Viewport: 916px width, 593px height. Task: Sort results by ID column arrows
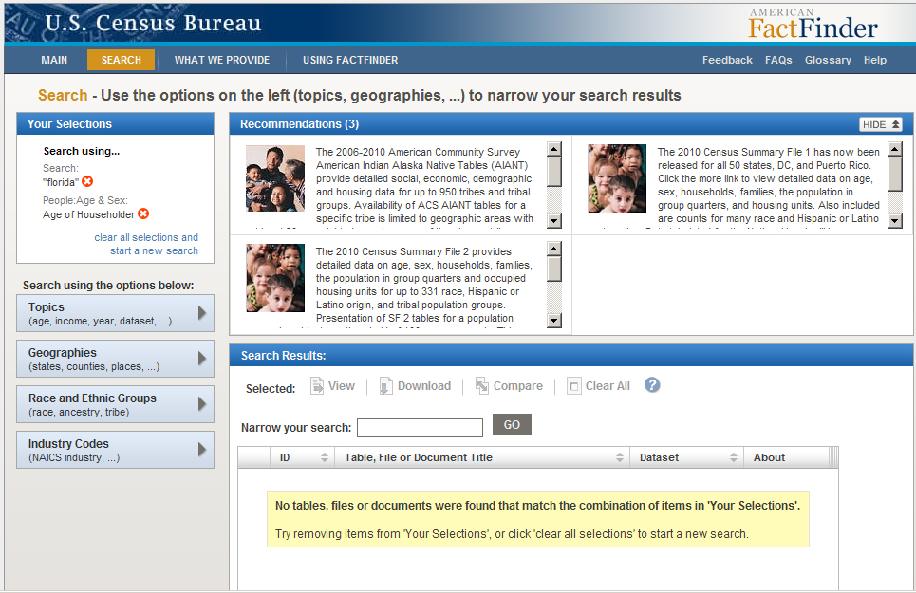pyautogui.click(x=325, y=457)
